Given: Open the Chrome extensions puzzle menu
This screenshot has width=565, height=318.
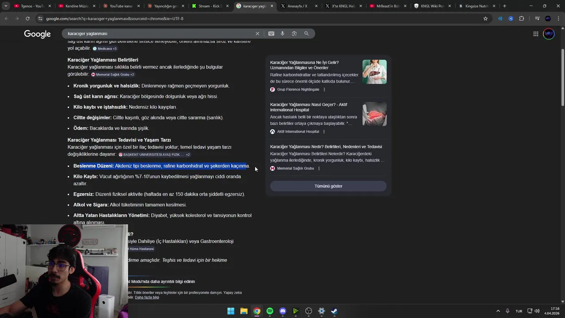Looking at the screenshot, I should (522, 19).
